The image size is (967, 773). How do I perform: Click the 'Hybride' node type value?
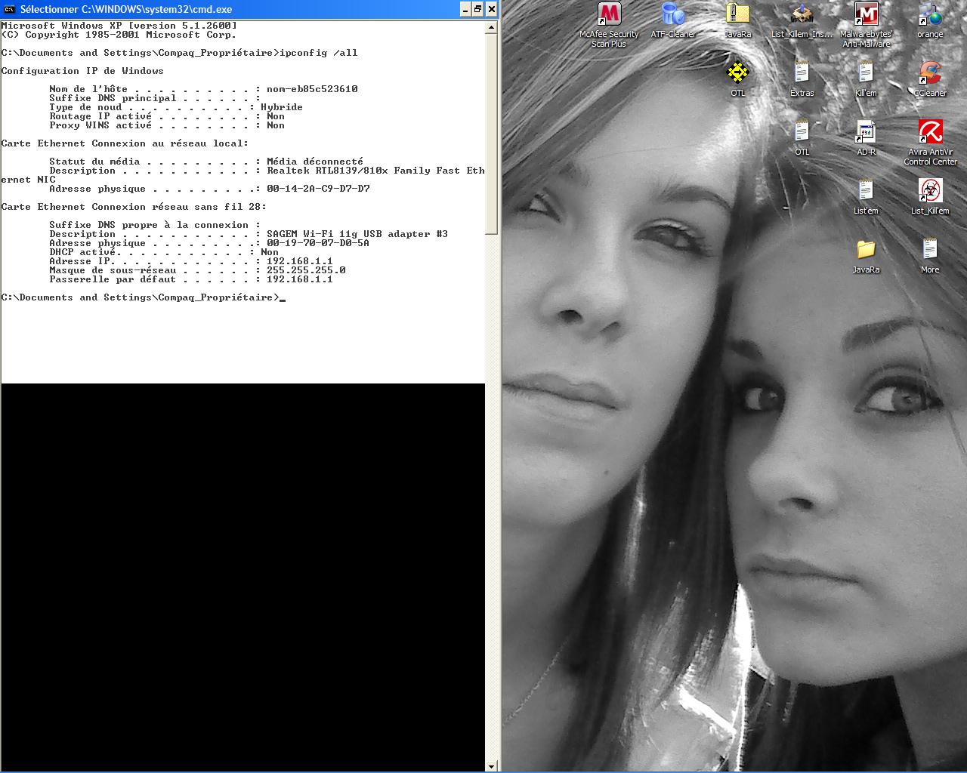point(282,107)
